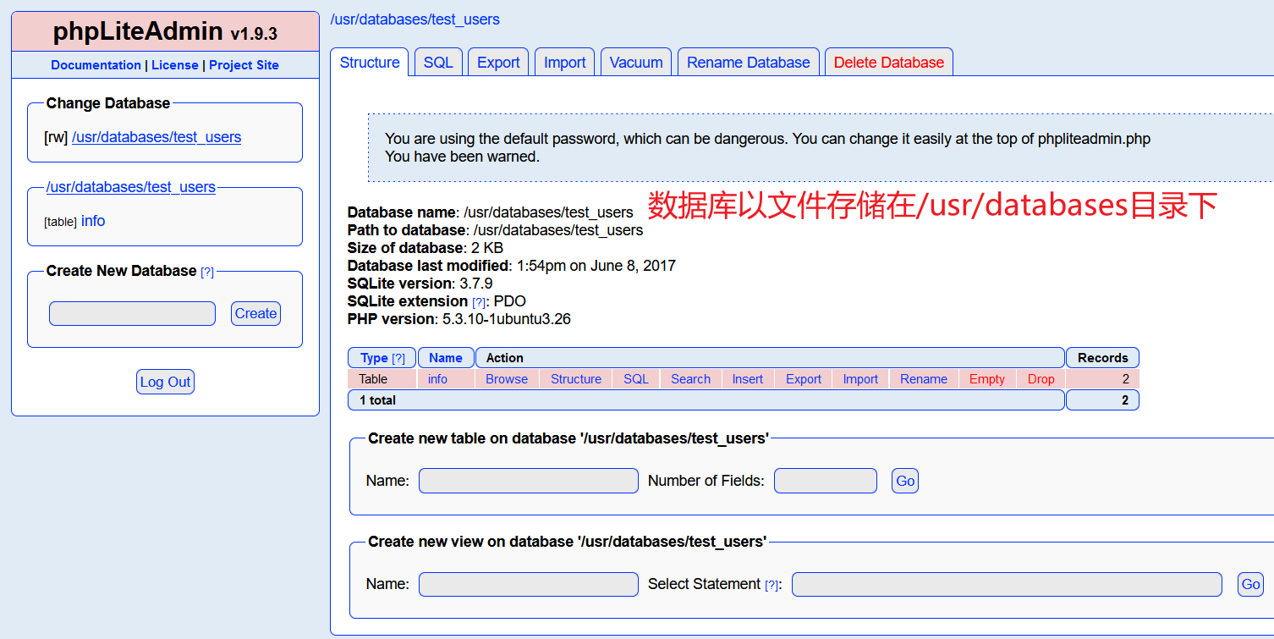Open the info link in table row
This screenshot has height=639, width=1274.
(x=437, y=379)
